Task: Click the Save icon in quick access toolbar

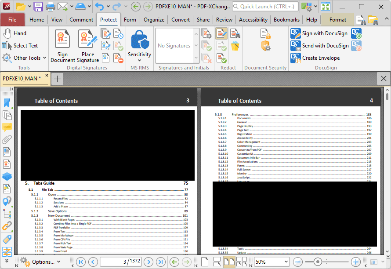Action: (38, 7)
